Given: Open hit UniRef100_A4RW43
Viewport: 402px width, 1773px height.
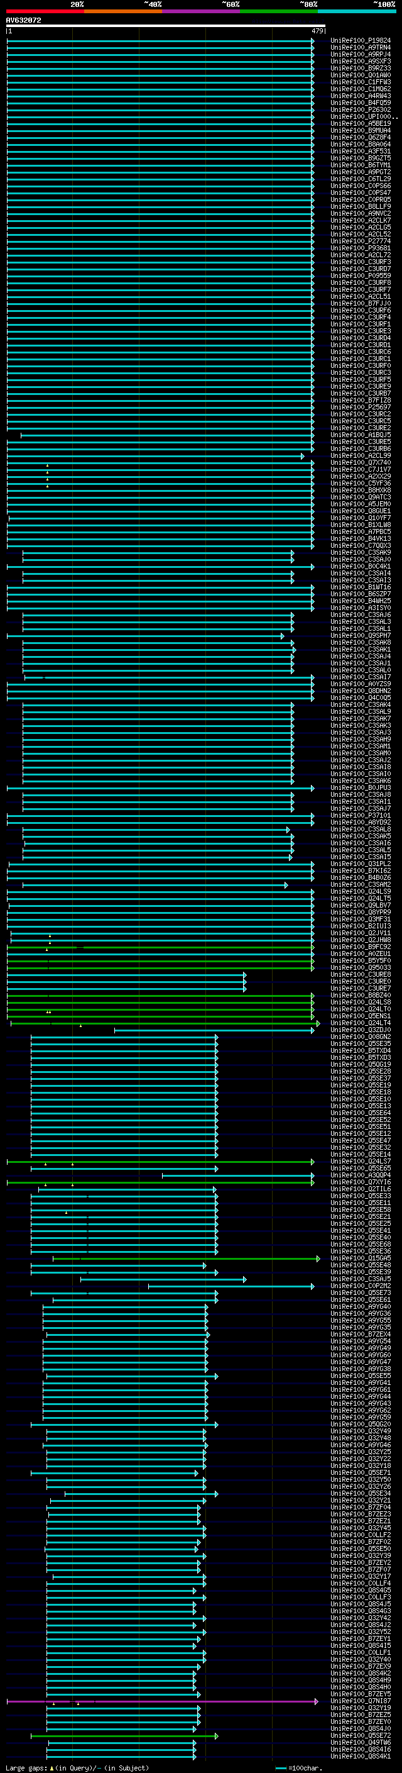Looking at the screenshot, I should [x=361, y=96].
